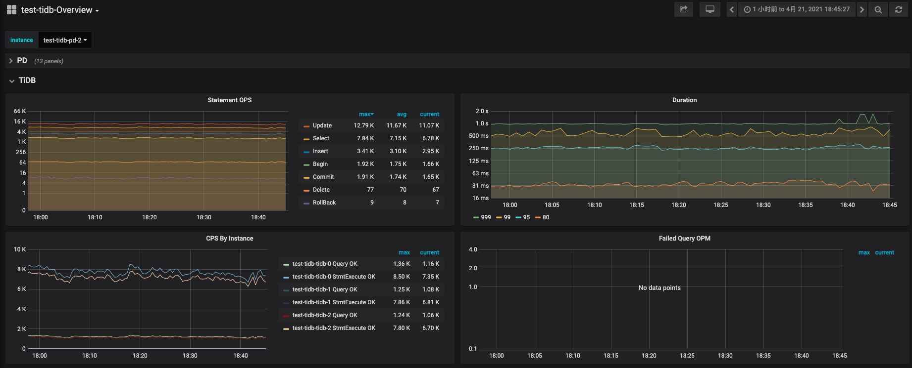912x368 pixels.
Task: Toggle the 999 percentile series in Duration
Action: (485, 217)
